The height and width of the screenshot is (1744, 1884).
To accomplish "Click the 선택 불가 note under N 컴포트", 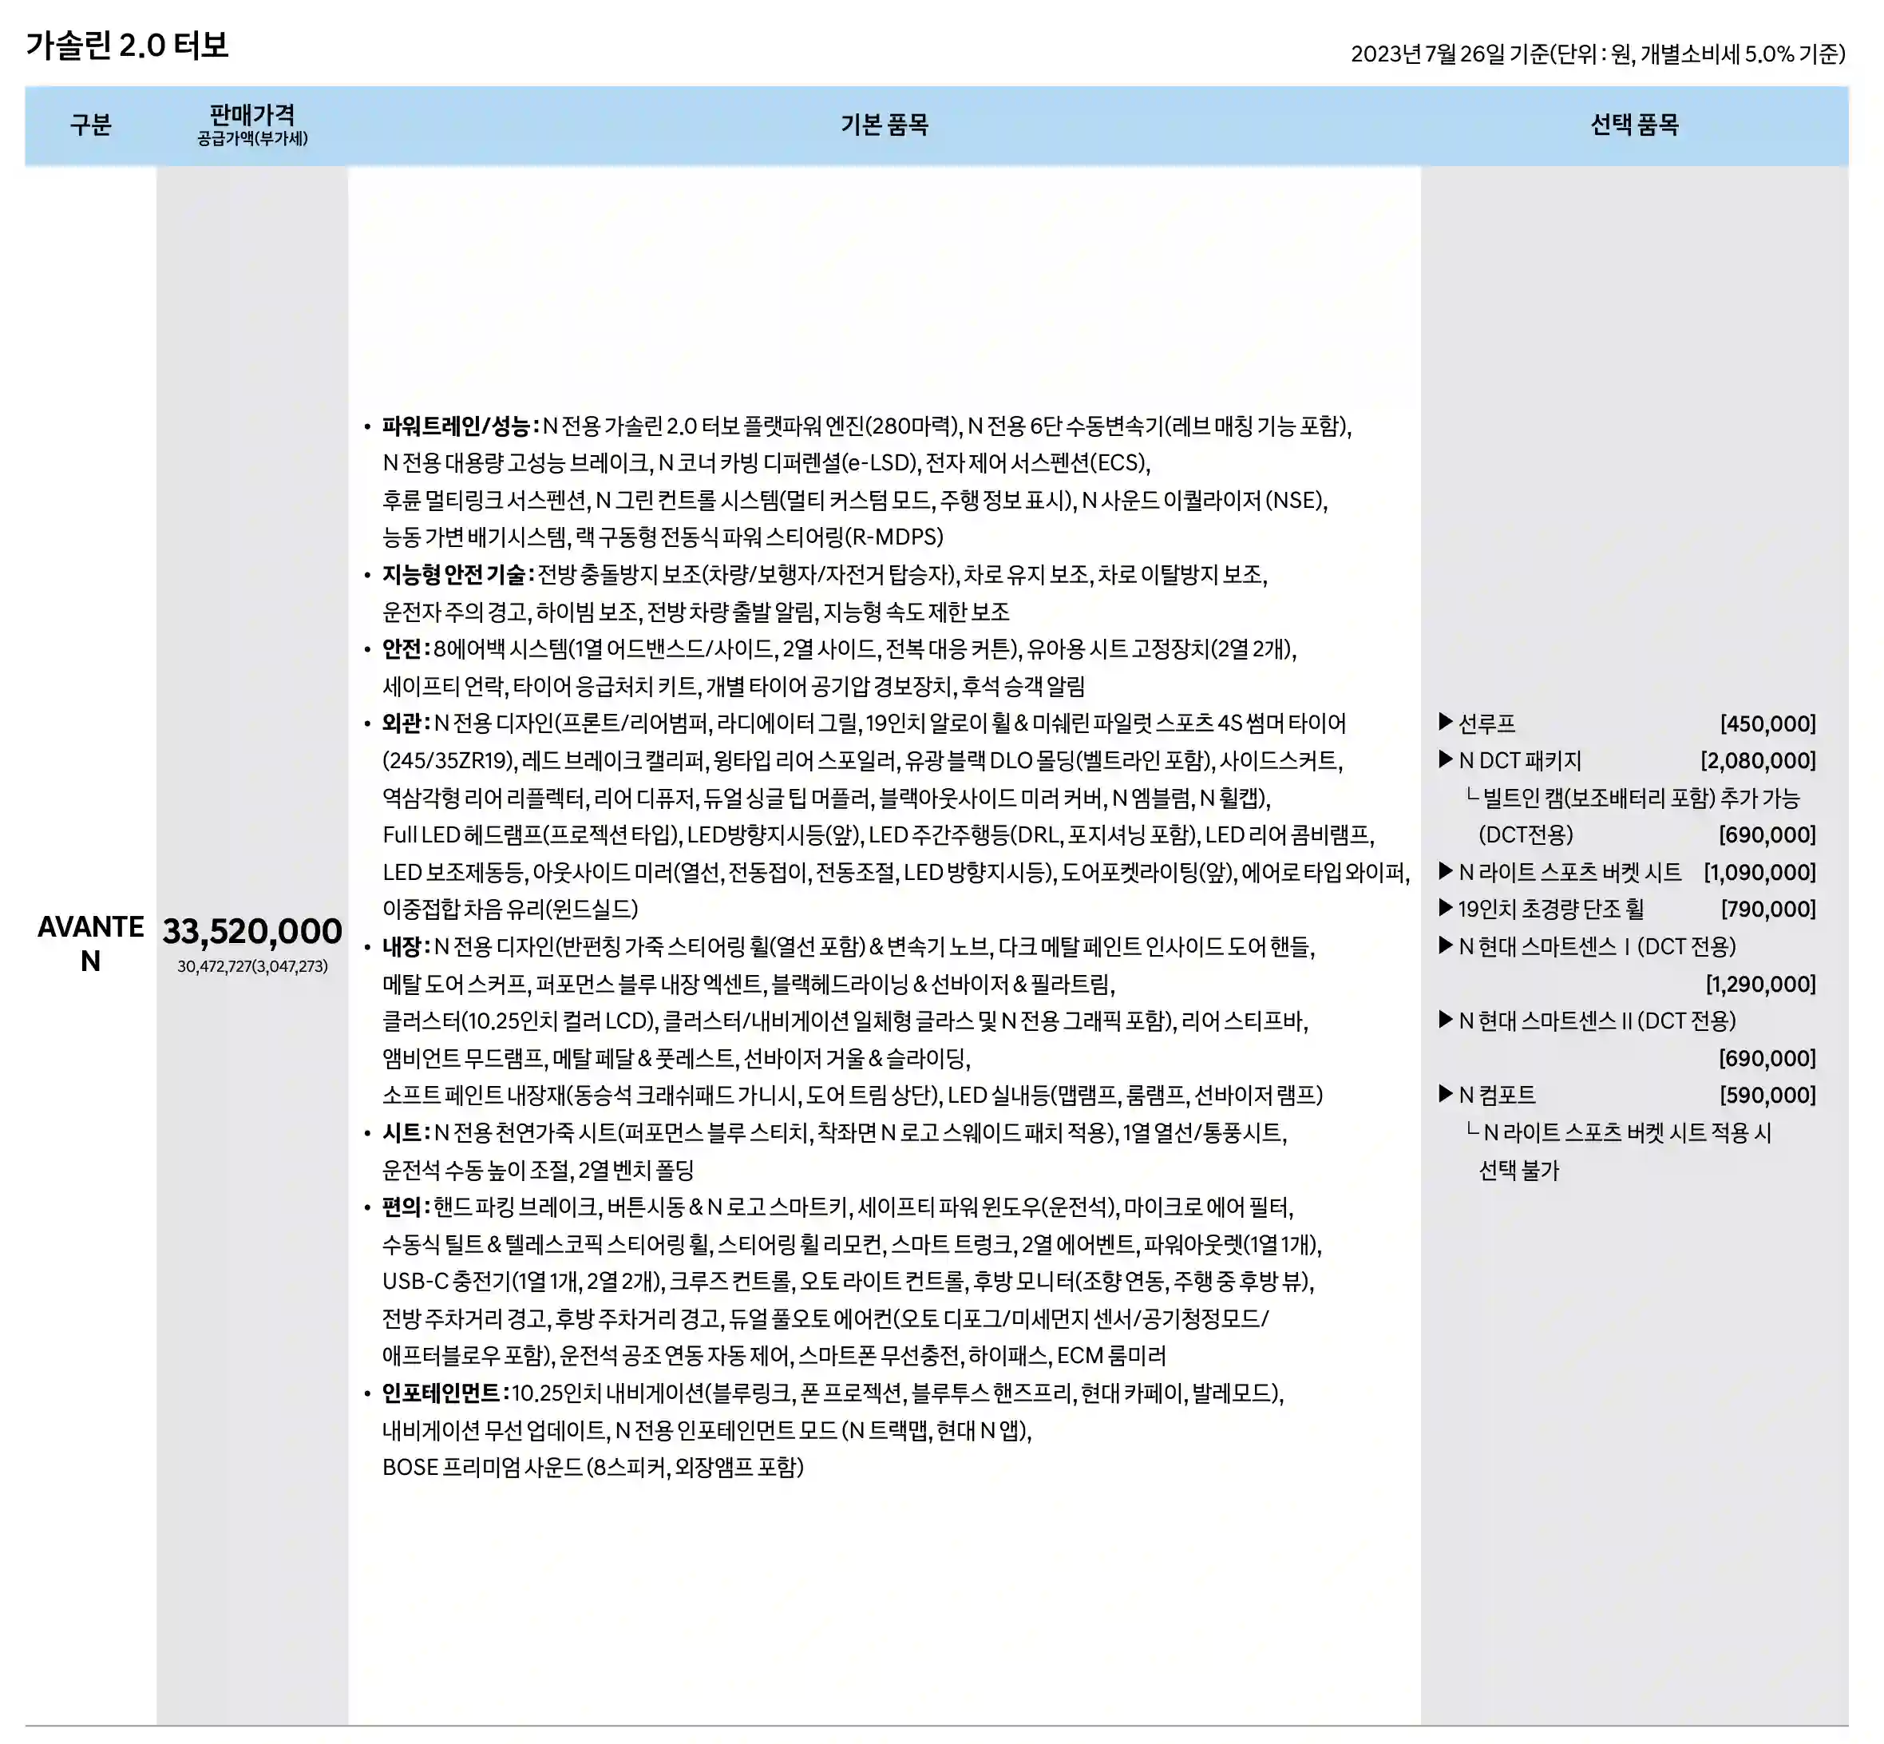I will [x=1519, y=1170].
